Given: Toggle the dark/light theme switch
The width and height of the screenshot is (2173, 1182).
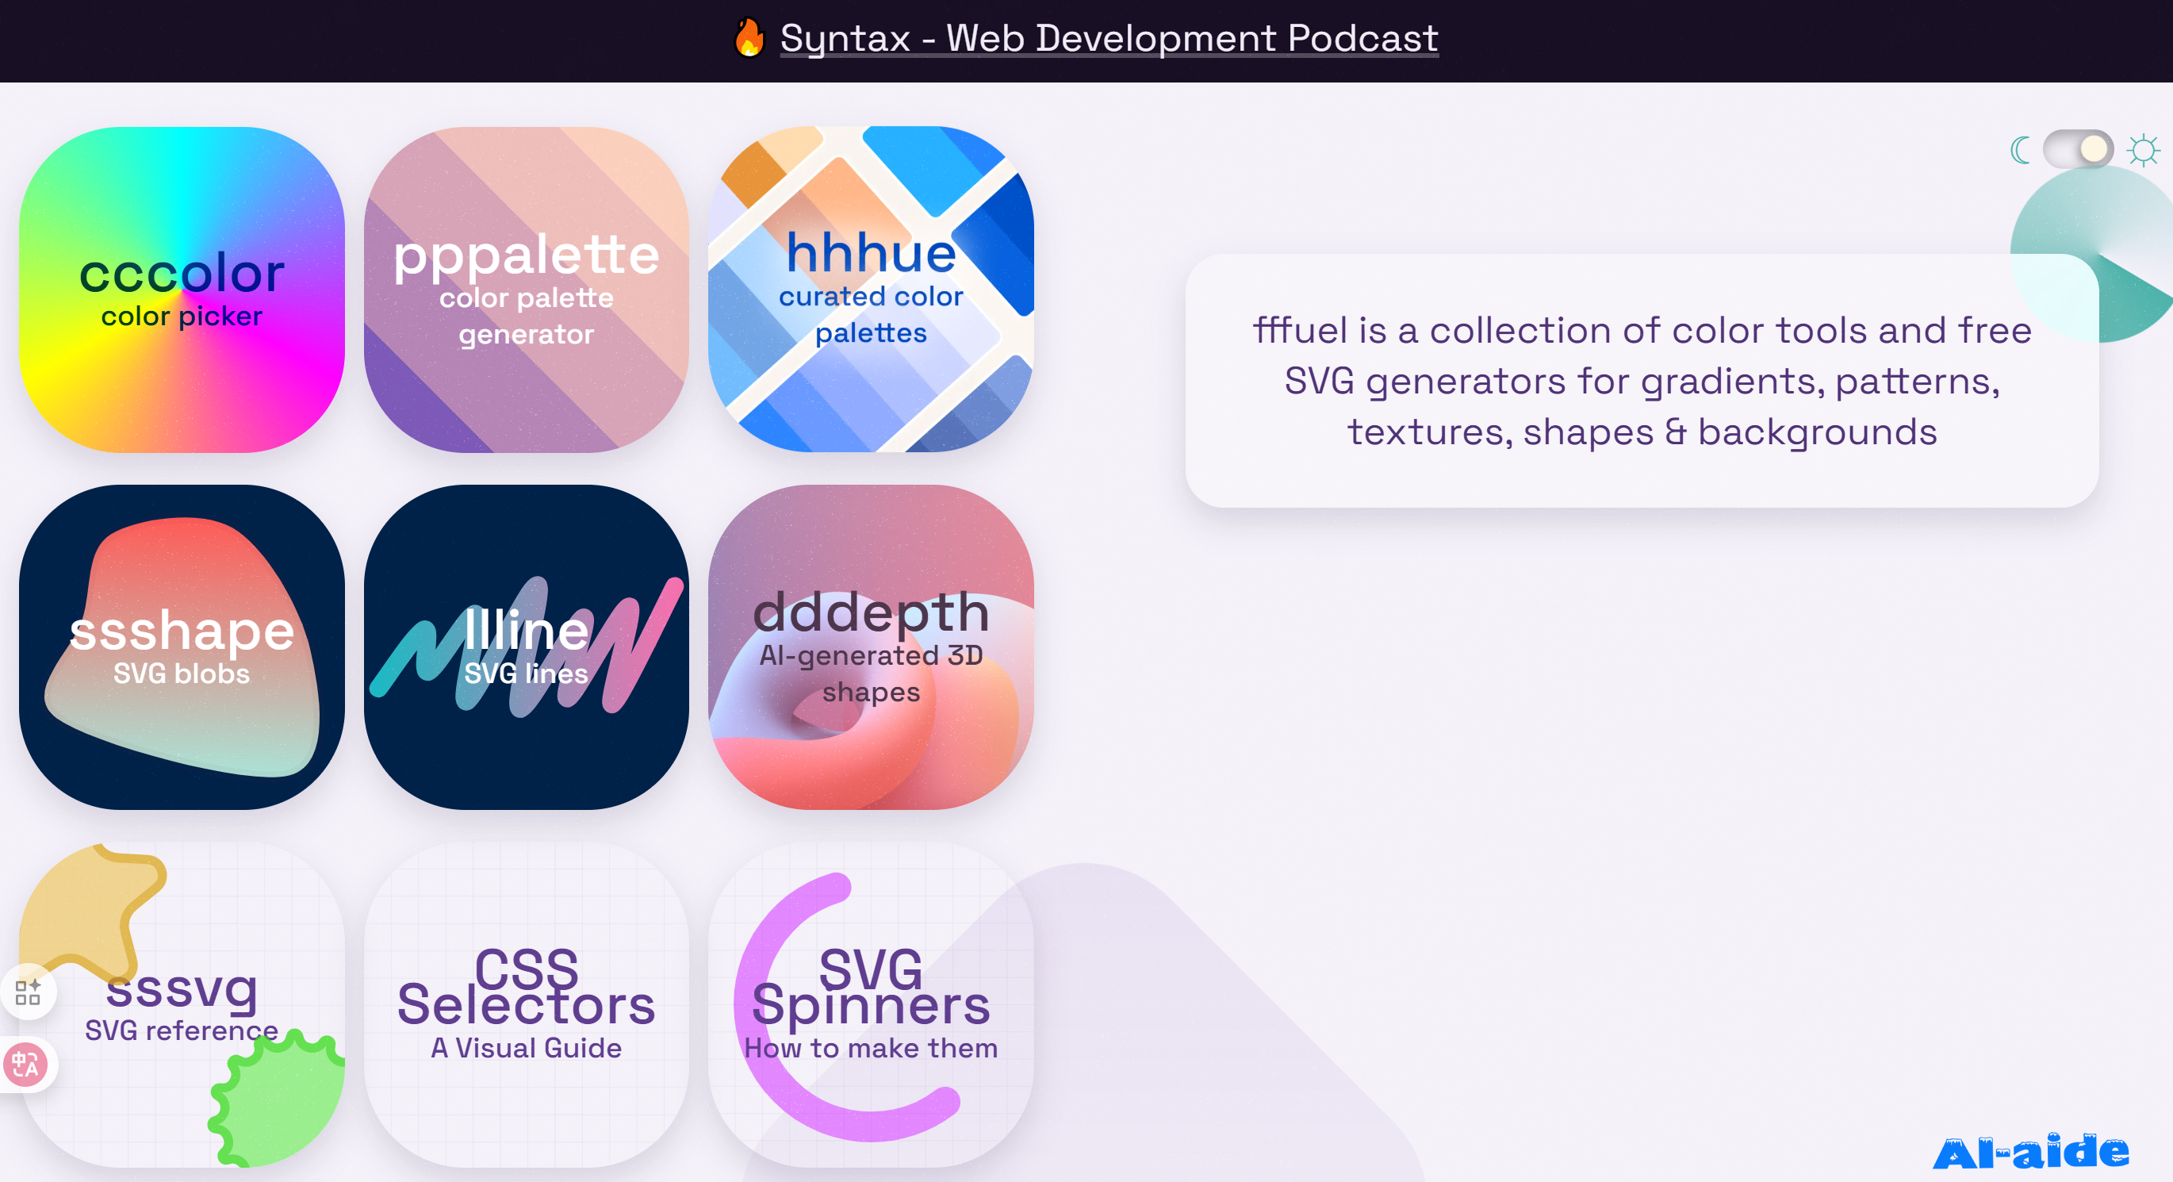Looking at the screenshot, I should 2077,149.
